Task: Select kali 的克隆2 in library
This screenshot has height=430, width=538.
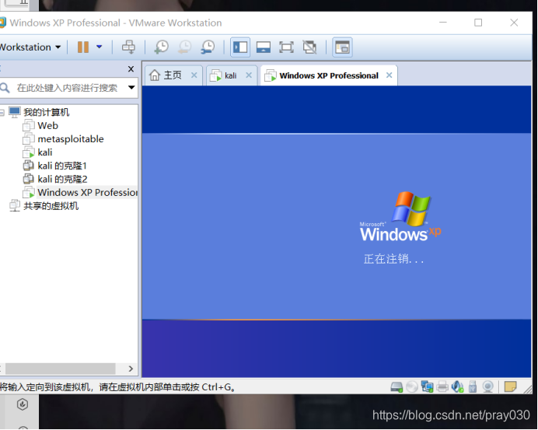Action: tap(62, 179)
